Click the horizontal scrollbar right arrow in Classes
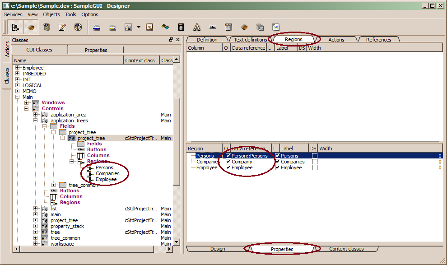The image size is (447, 265). coord(170,249)
